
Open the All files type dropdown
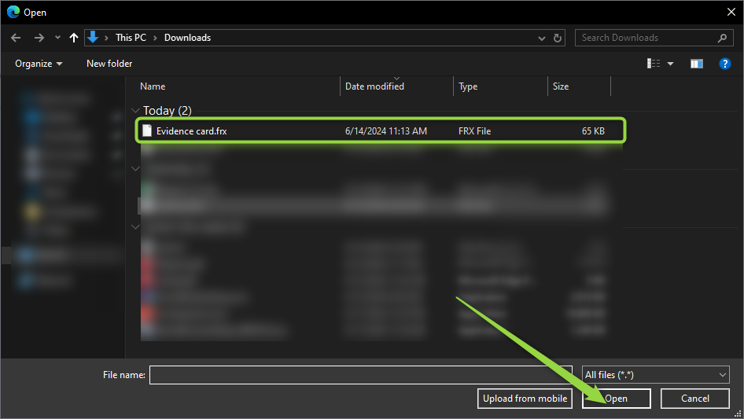[655, 375]
